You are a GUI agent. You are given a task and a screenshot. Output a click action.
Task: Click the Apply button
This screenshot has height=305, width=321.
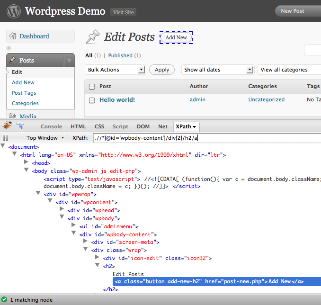pos(162,70)
